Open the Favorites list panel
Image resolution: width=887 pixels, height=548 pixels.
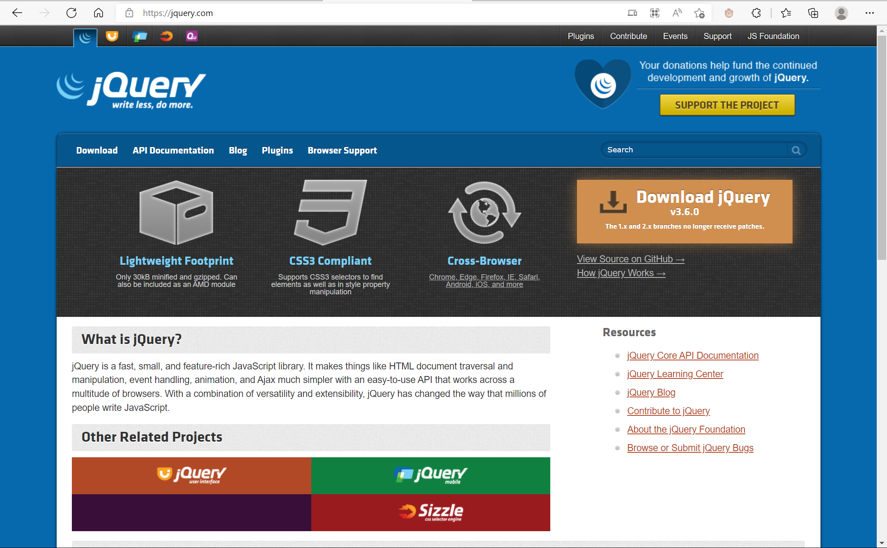coord(786,13)
